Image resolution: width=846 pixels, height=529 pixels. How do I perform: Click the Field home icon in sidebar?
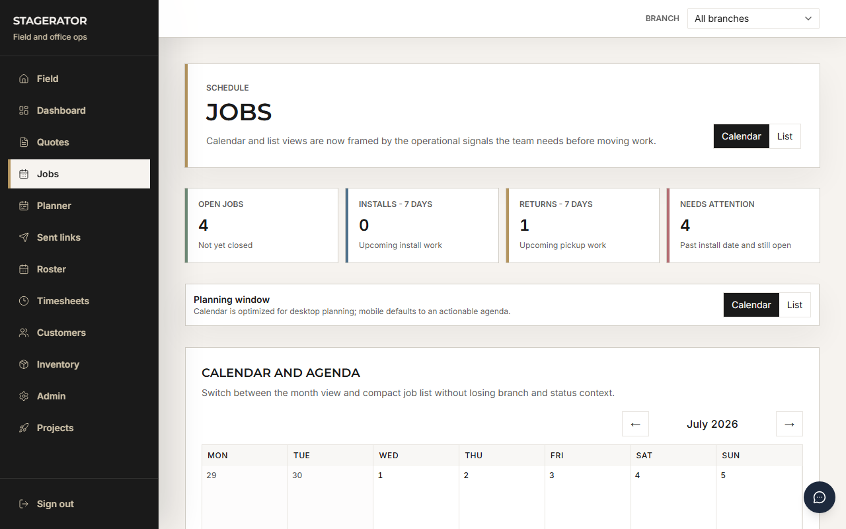[24, 79]
